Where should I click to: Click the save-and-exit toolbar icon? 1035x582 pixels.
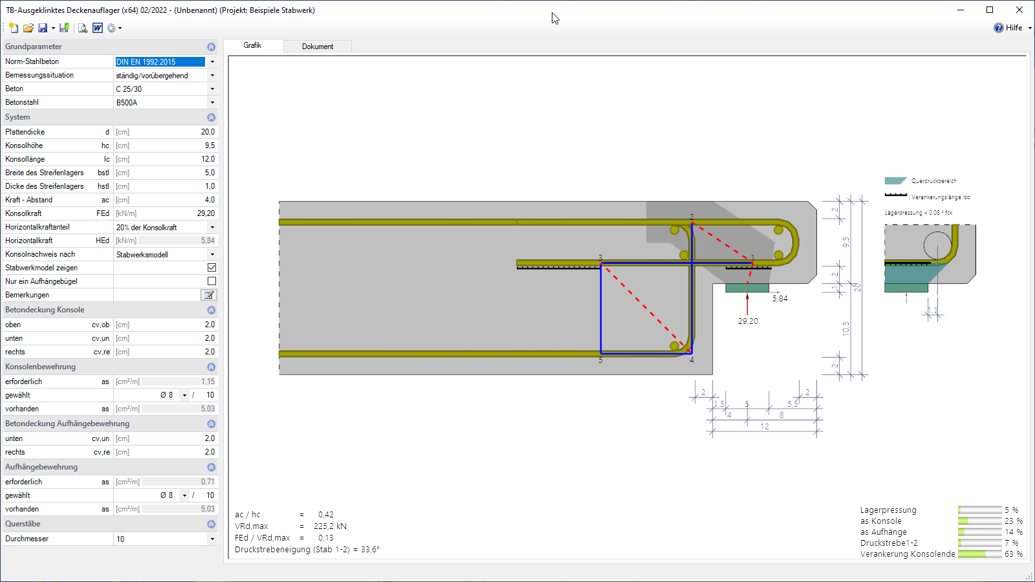(64, 28)
